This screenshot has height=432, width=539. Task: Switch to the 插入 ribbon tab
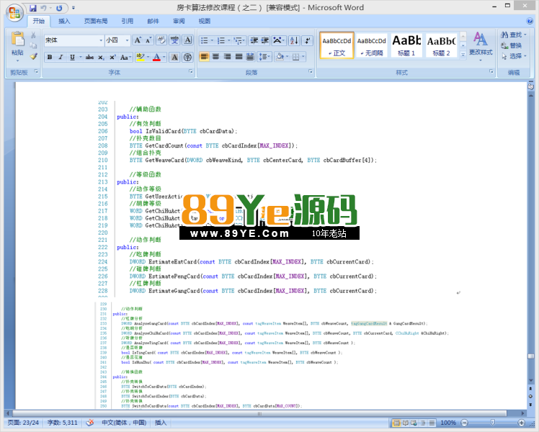click(64, 21)
